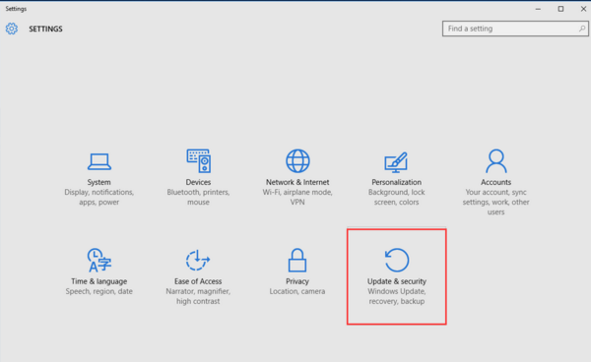
Task: Click the magnifier search icon in search box
Action: click(582, 29)
